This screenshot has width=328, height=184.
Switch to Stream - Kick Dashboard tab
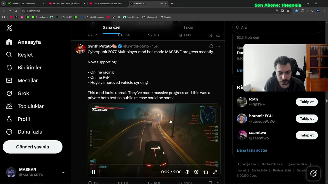26,4
